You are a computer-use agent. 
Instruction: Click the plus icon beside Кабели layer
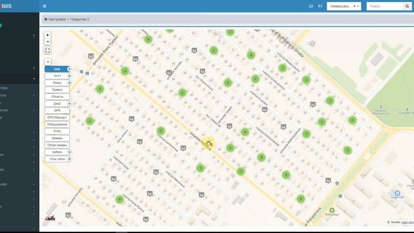pos(69,152)
